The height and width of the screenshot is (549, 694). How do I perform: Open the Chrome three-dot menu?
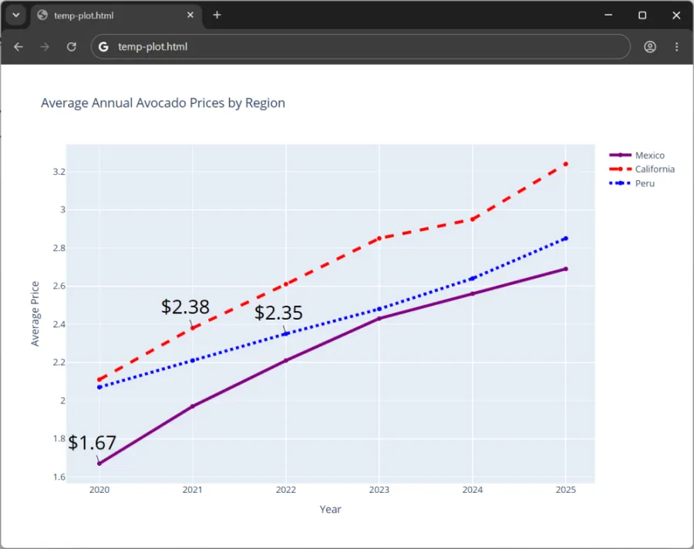(x=676, y=47)
